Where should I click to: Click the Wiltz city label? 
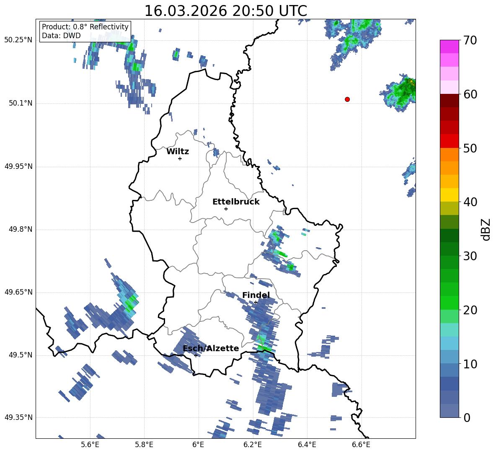click(178, 152)
